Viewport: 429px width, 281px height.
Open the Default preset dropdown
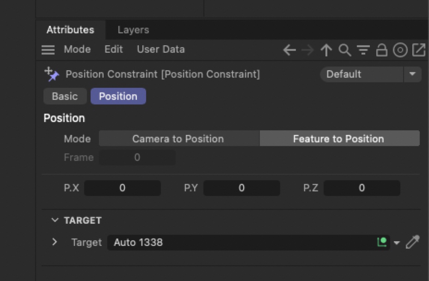tap(412, 74)
